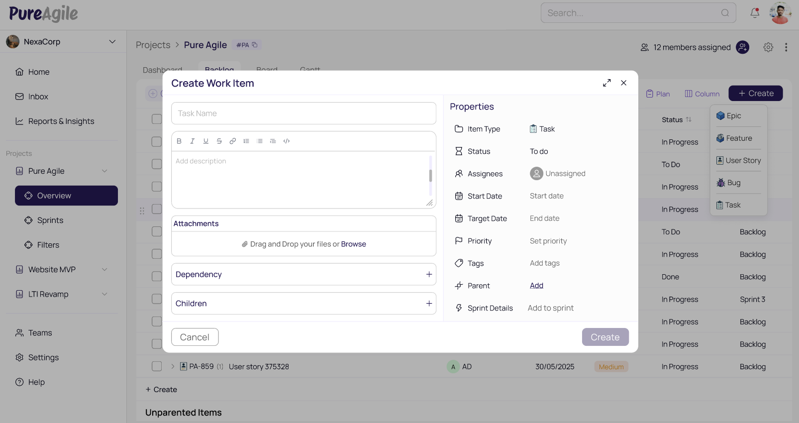
Task: Click the indent list icon in the toolbar
Action: (273, 141)
